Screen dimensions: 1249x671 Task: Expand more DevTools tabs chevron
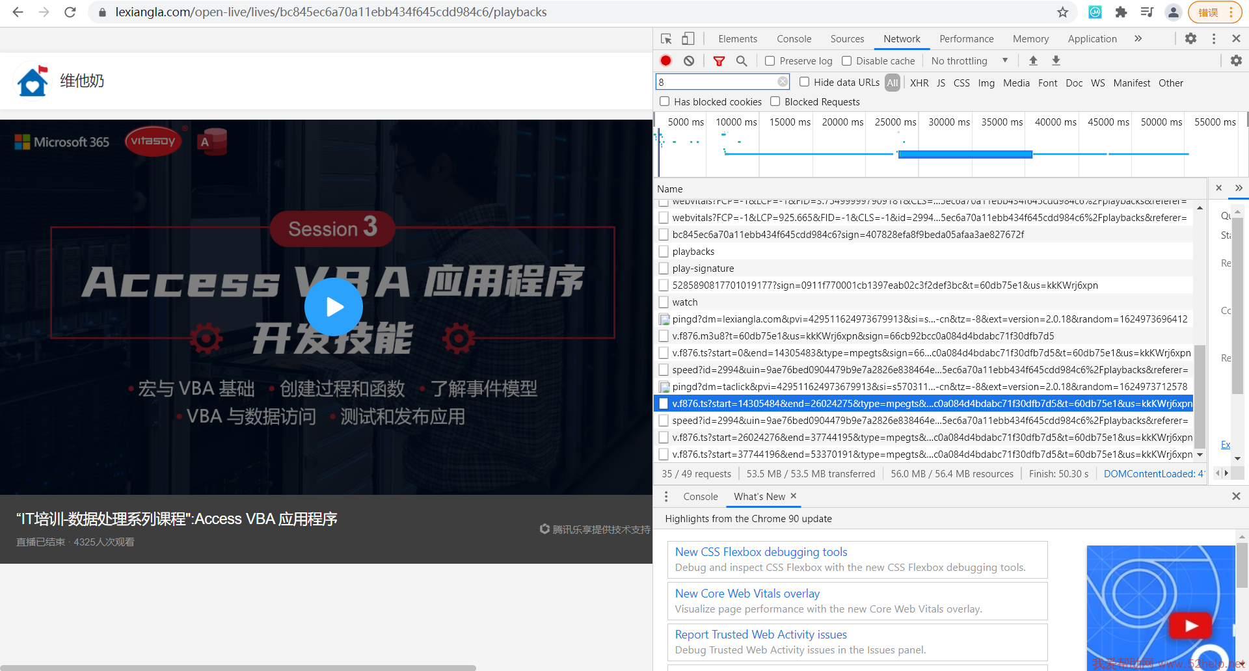(1138, 39)
